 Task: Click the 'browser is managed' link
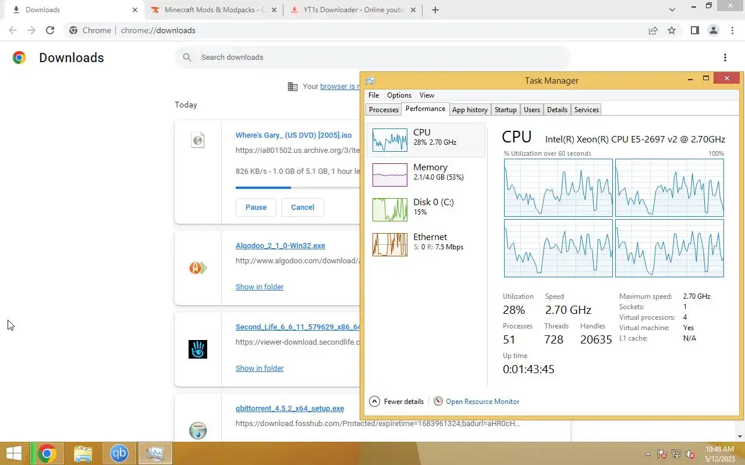(x=340, y=86)
